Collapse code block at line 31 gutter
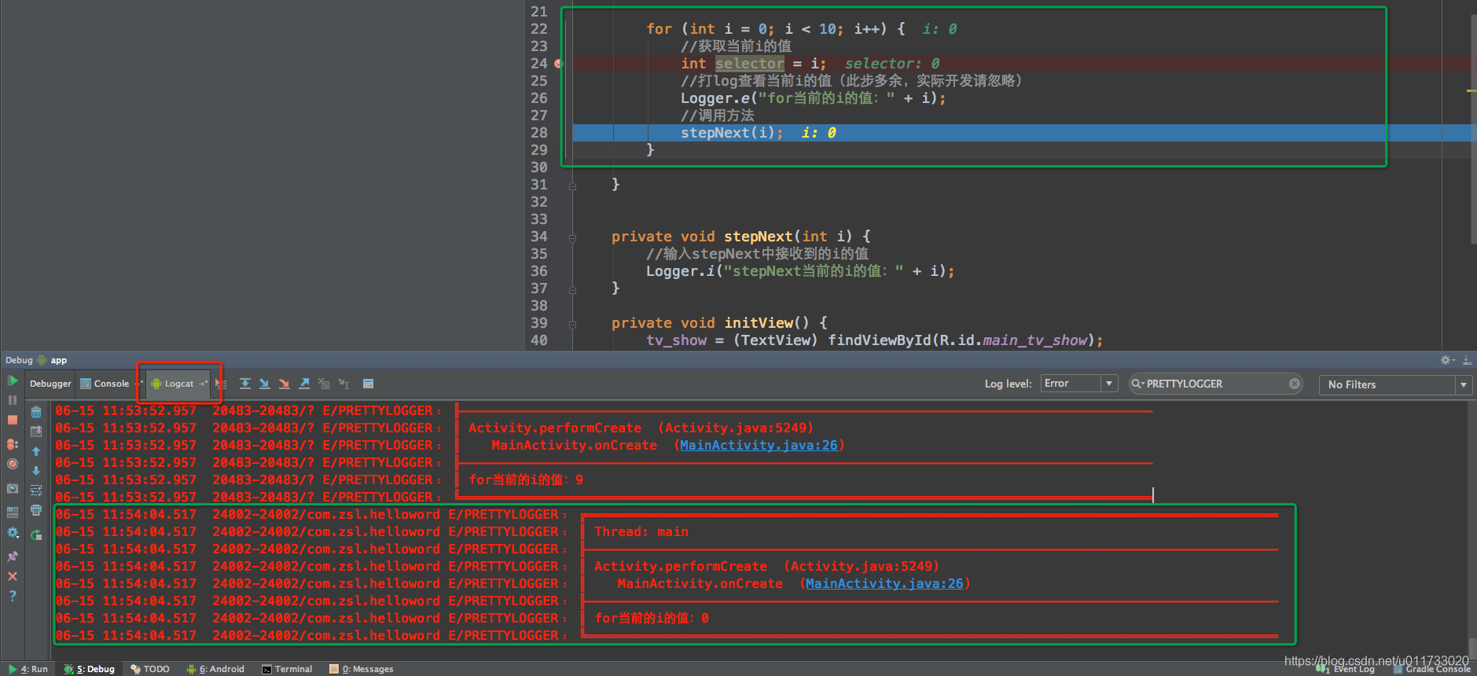Viewport: 1477px width, 676px height. [x=572, y=186]
